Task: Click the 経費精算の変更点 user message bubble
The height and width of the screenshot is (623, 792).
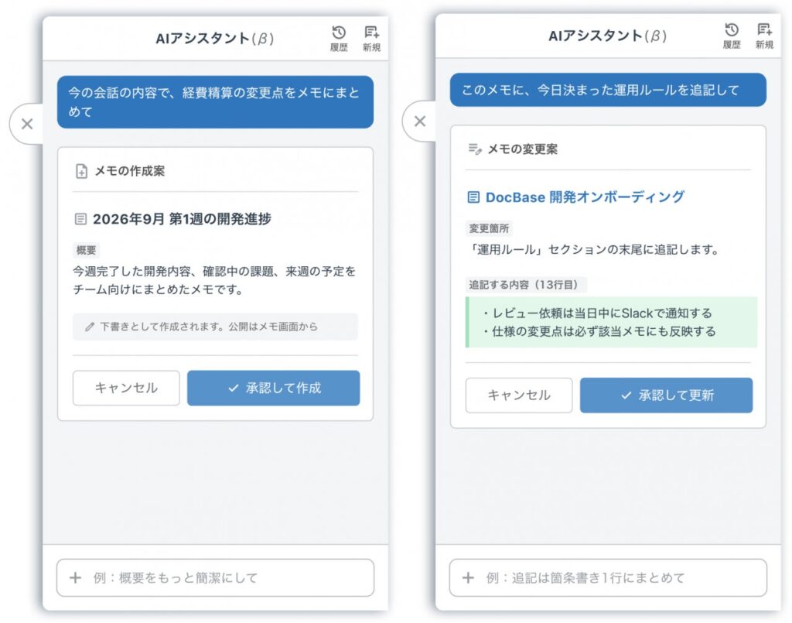Action: point(215,102)
